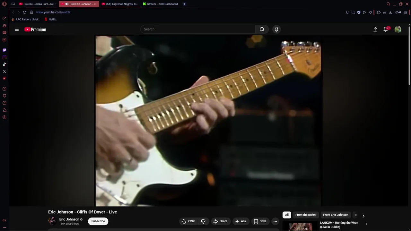Open YouTube hamburger guide menu
This screenshot has height=231, width=411.
[x=17, y=29]
